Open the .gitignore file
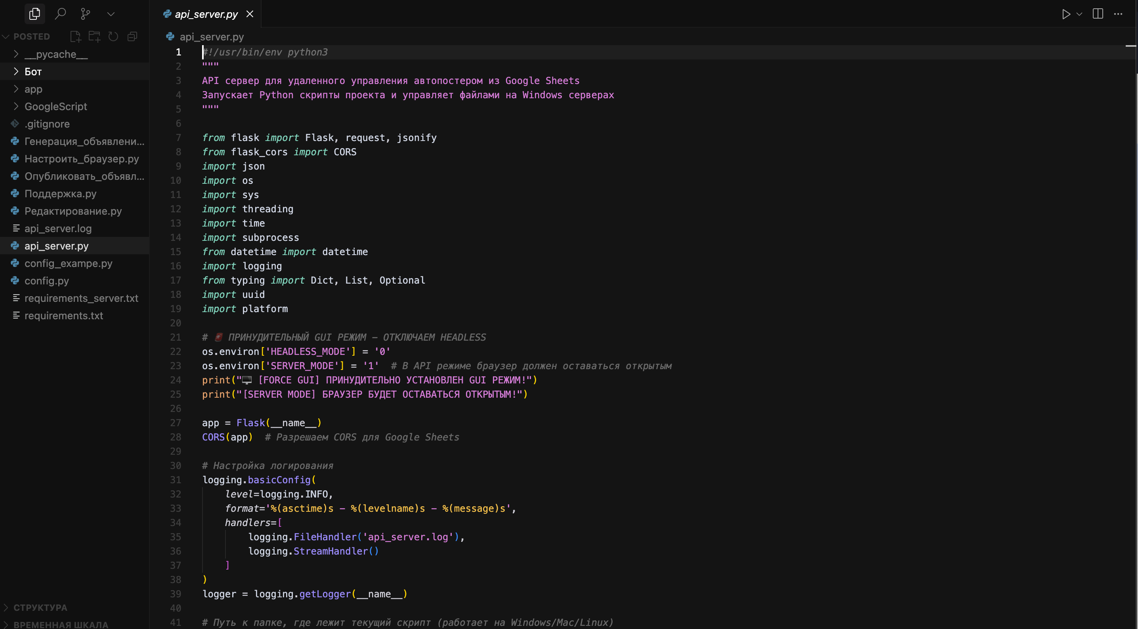 74,124
